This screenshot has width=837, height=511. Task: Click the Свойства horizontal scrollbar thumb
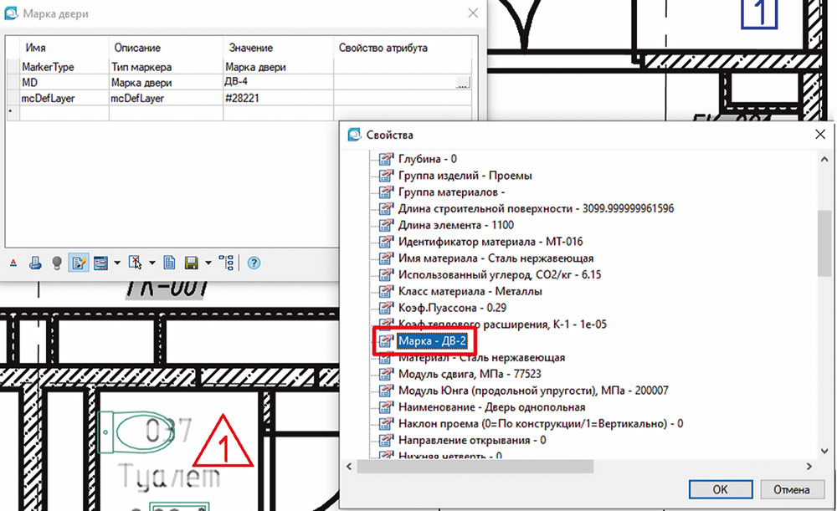[475, 466]
